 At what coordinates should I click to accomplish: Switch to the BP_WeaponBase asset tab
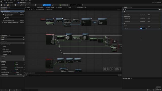[9, 3]
